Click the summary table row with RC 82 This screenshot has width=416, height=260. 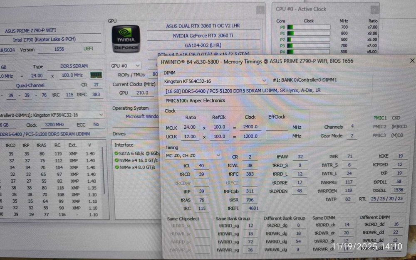click(50, 182)
